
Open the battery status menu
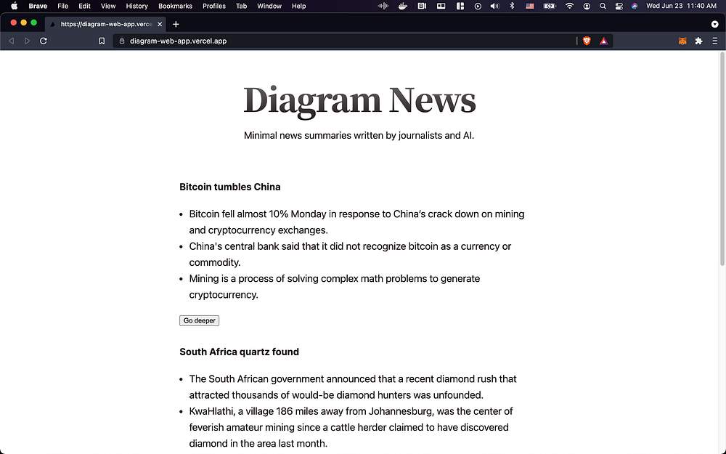pyautogui.click(x=550, y=6)
